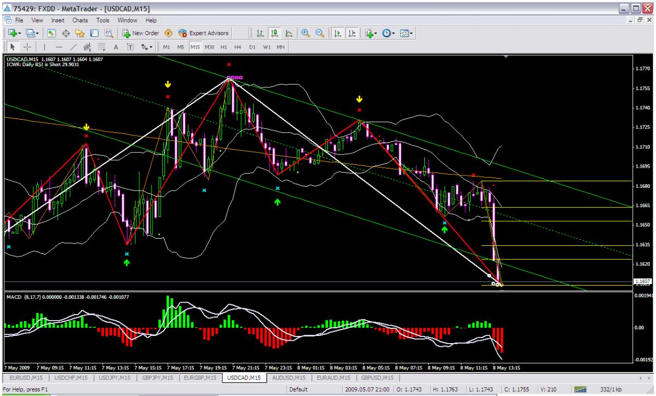Click the Zoom Out magnifier
This screenshot has width=656, height=396.
[x=319, y=33]
